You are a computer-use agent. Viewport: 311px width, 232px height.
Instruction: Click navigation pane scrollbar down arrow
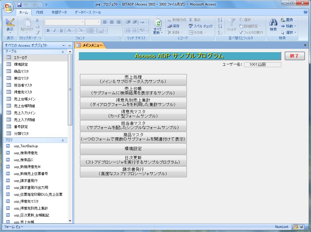pyautogui.click(x=70, y=221)
